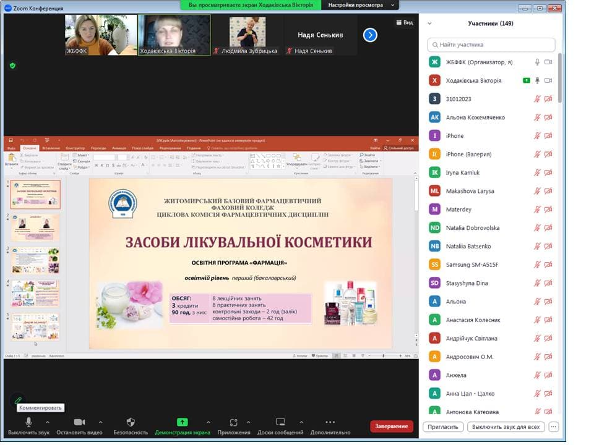
Task: Expand options arrow next to Доски сообщений
Action: coord(301,422)
